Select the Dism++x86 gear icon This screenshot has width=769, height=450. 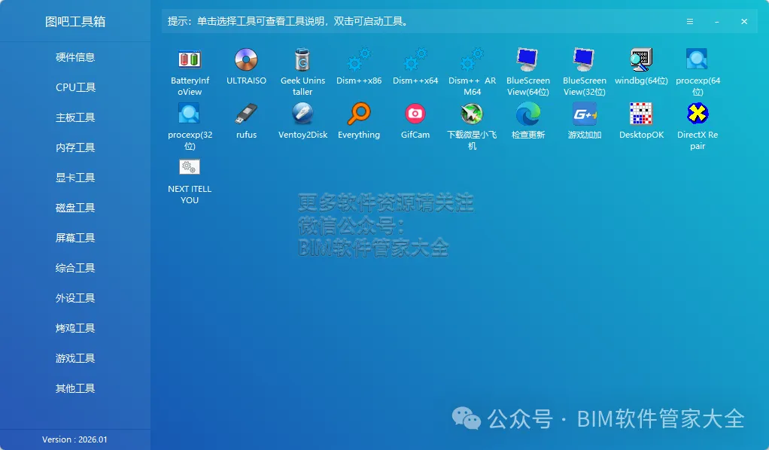[359, 60]
